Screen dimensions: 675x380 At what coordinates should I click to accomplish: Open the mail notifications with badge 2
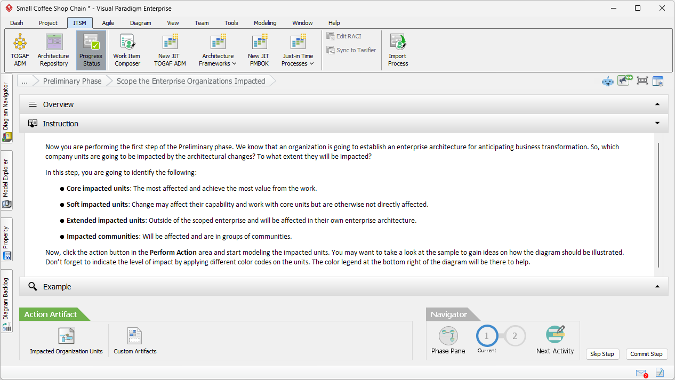pos(641,373)
